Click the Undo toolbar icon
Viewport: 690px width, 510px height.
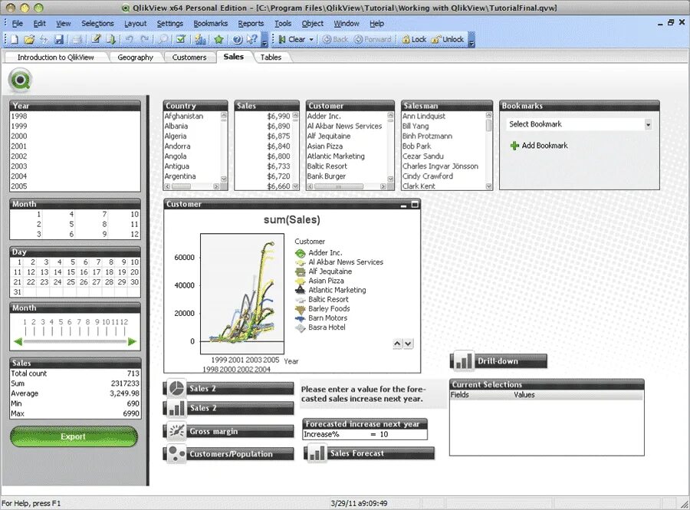click(x=129, y=39)
